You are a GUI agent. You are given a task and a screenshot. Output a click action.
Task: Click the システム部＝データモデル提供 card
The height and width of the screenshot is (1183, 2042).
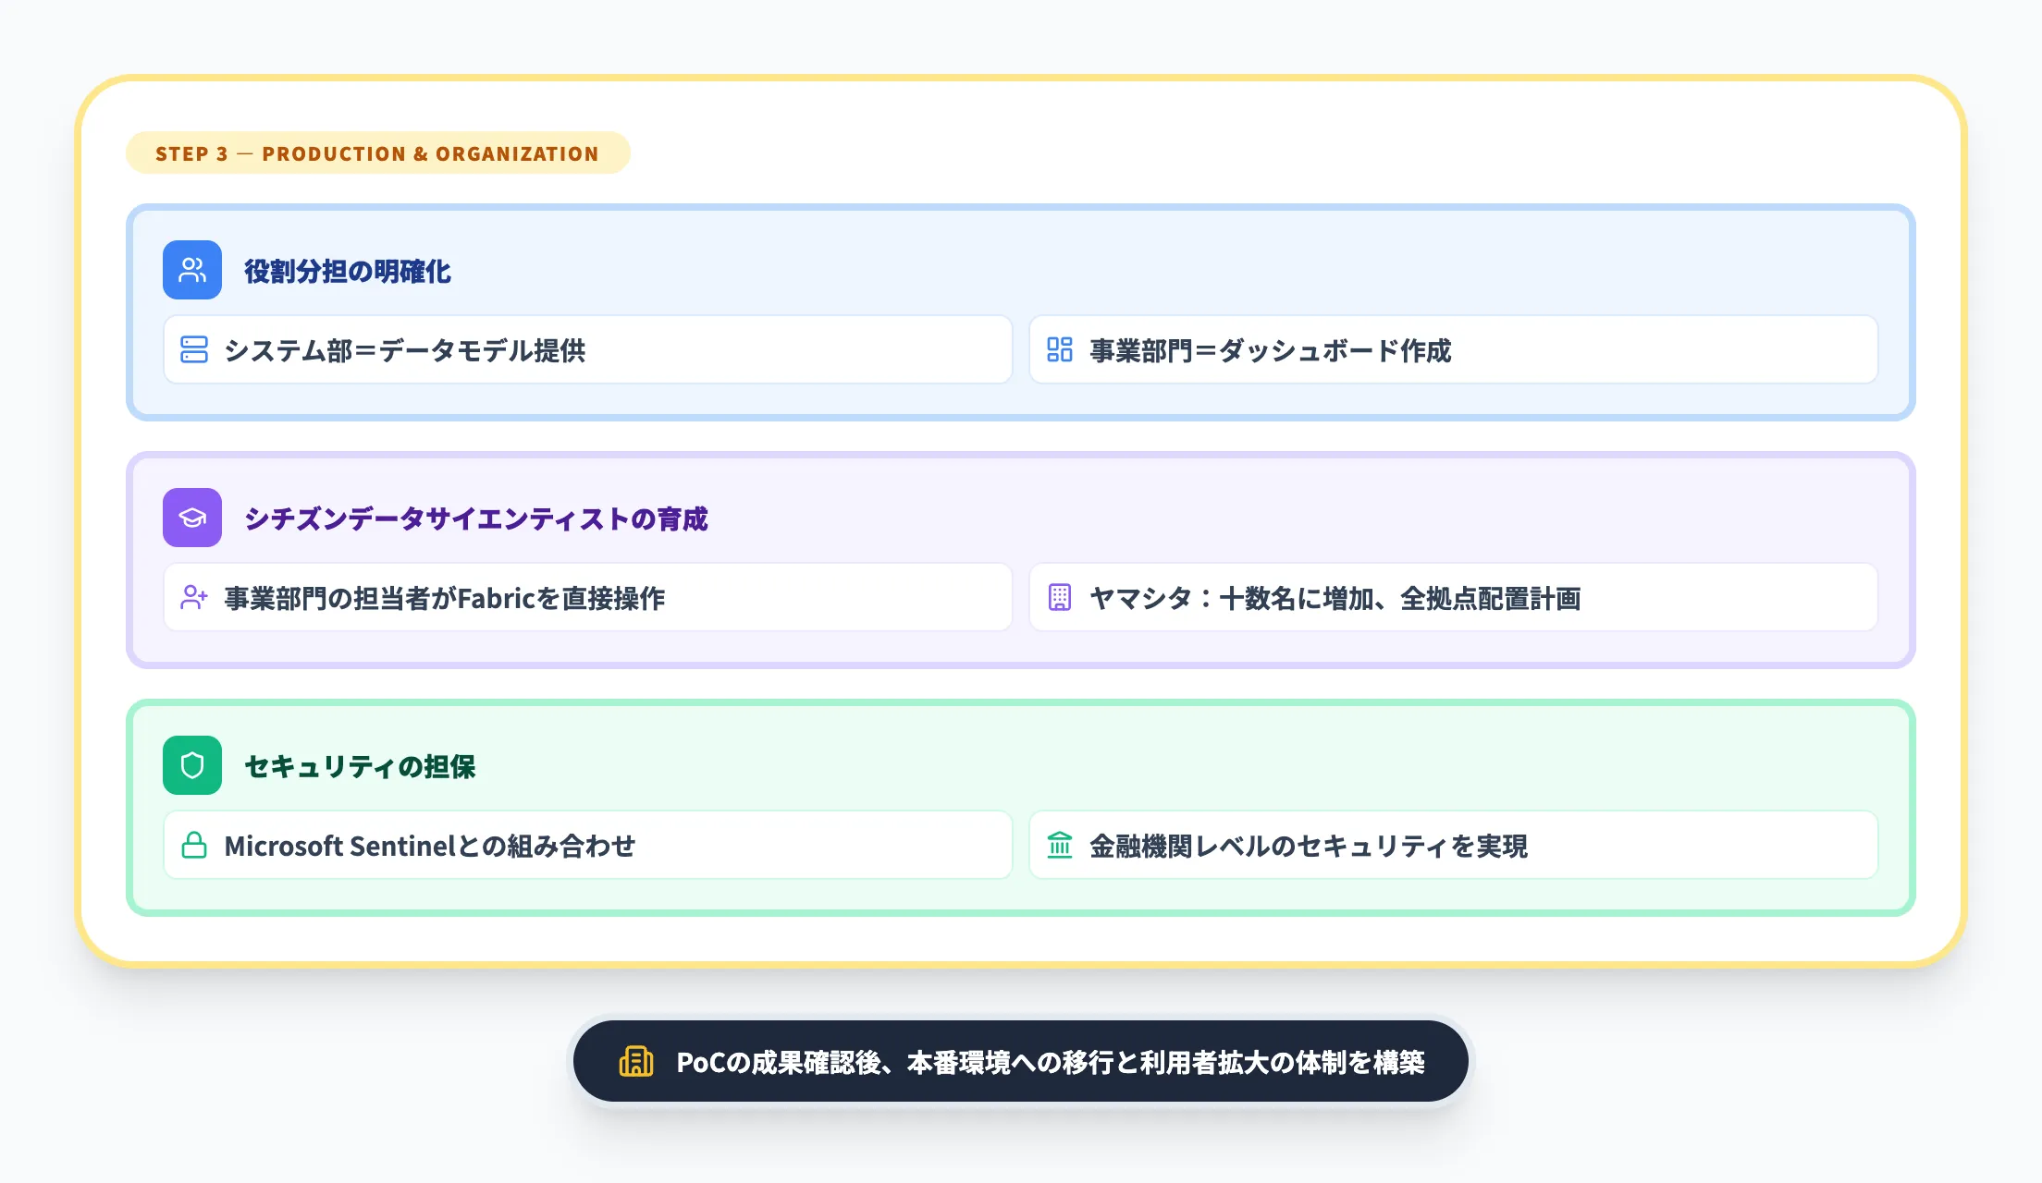click(x=588, y=349)
